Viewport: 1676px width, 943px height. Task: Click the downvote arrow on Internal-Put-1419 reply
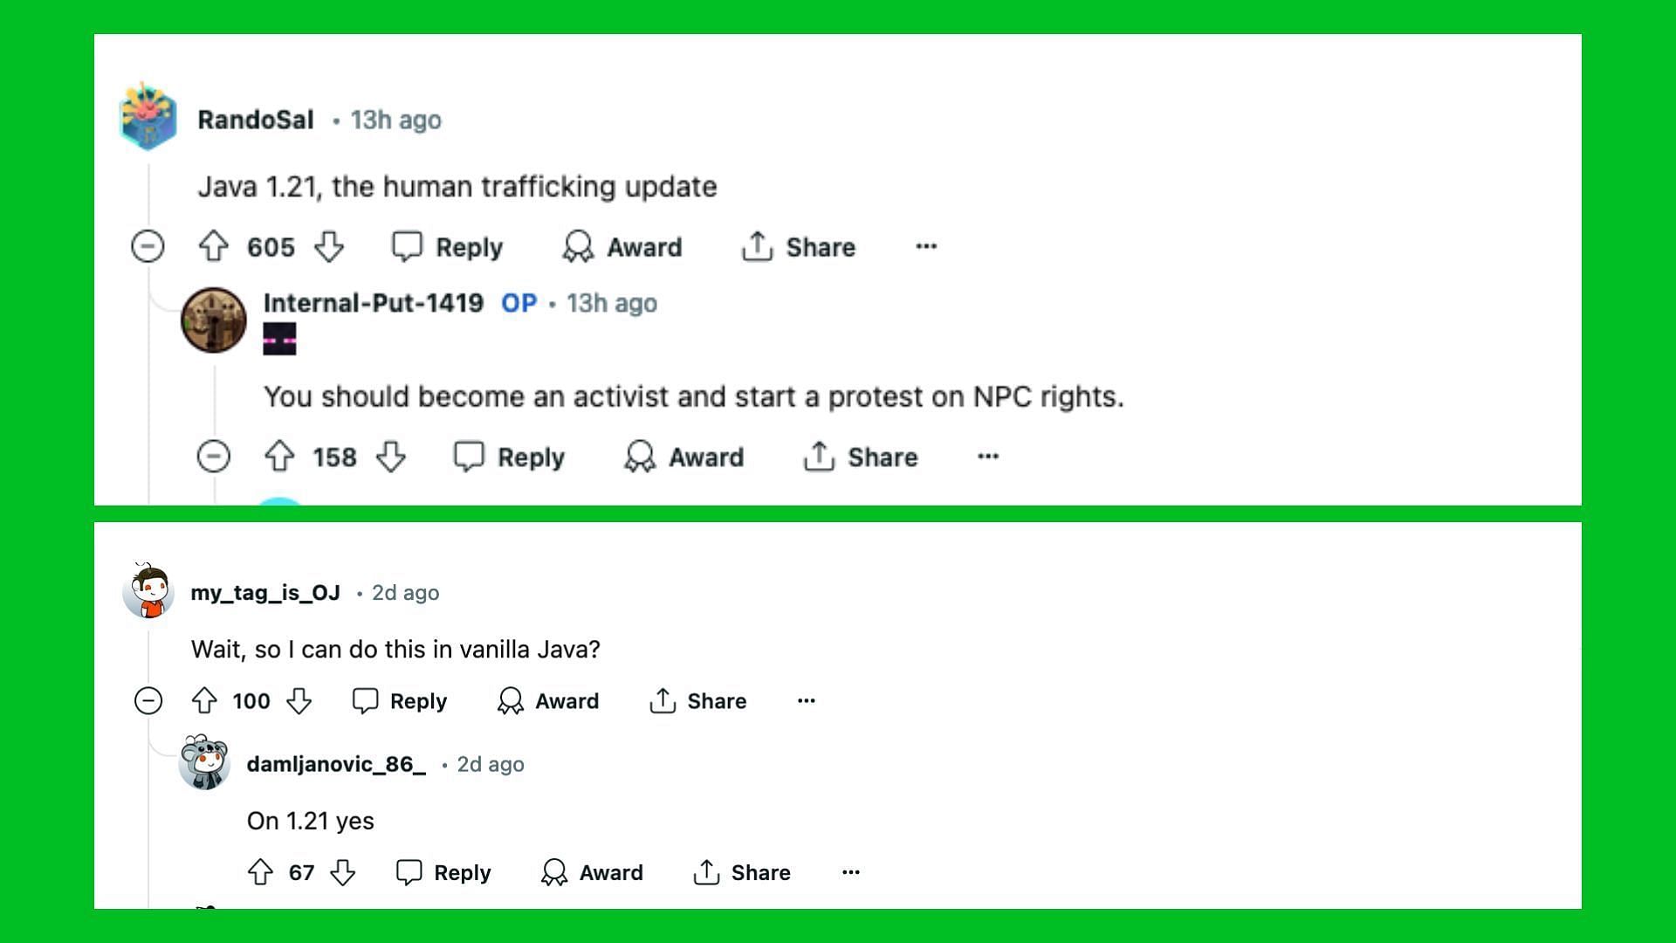pyautogui.click(x=391, y=458)
